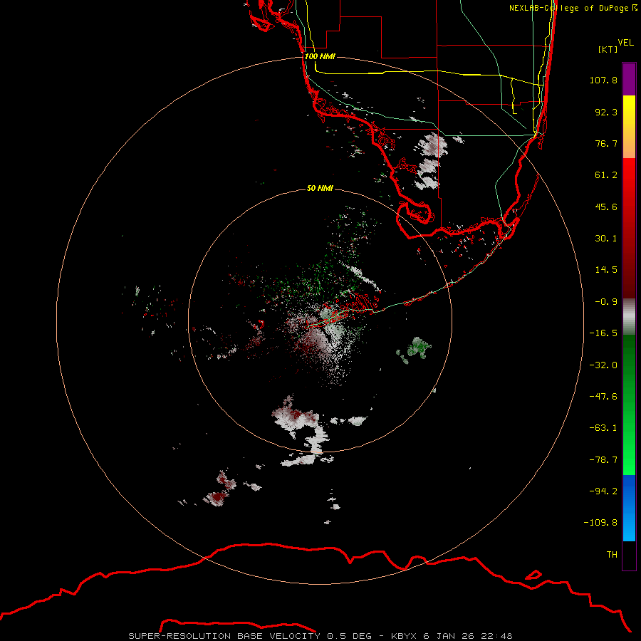Click the 45.6 velocity scale value
This screenshot has width=641, height=641.
point(606,207)
